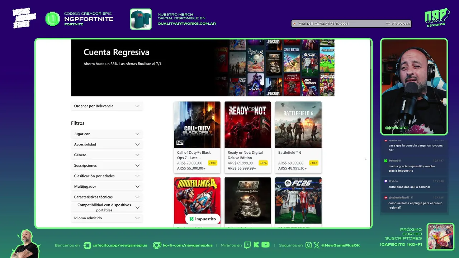Open the EA FC26 cover image

tap(298, 200)
